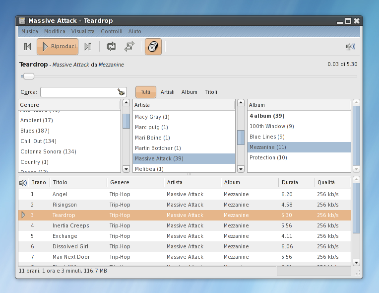Click the song position slider handle
Screen dimensions: 379x293
point(28,76)
